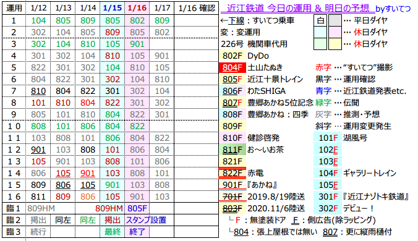Image resolution: width=418 pixels, height=241 pixels.
Task: Click the 301F 近江ナゾトキ鉄道 legend cell
Action: pos(328,197)
